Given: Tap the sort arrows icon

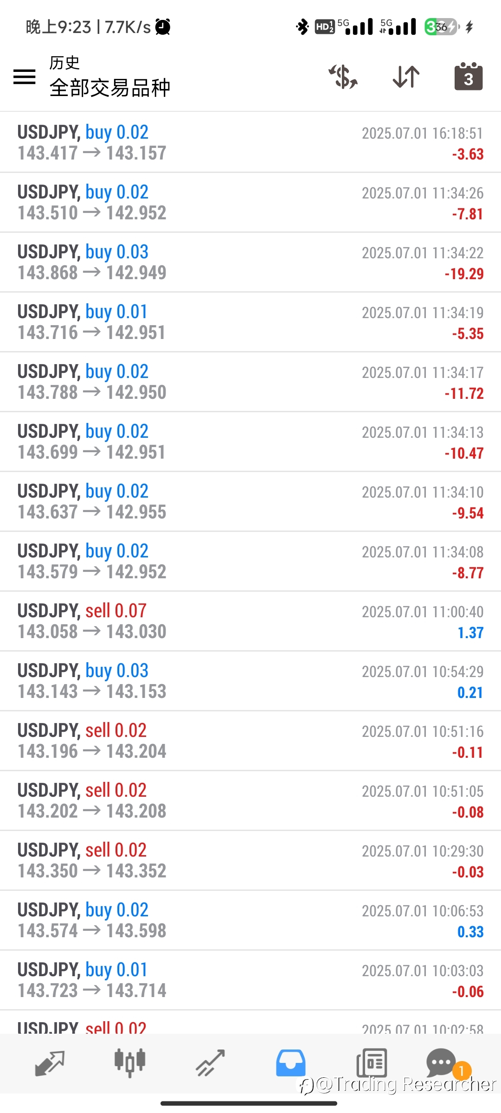Looking at the screenshot, I should [406, 77].
